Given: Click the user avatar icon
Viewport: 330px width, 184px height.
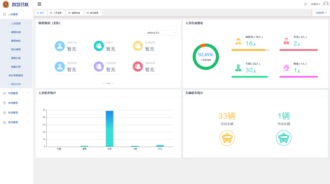Looking at the screenshot, I should (x=326, y=4).
